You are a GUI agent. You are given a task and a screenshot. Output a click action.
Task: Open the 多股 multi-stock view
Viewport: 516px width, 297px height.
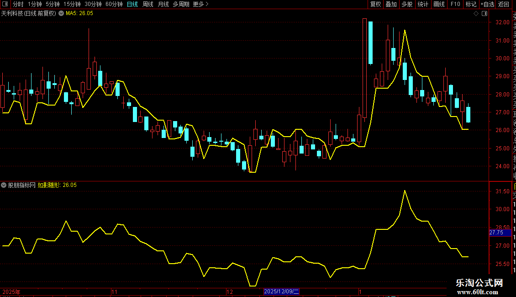click(407, 4)
